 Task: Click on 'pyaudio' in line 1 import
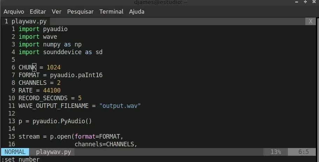click(55, 29)
